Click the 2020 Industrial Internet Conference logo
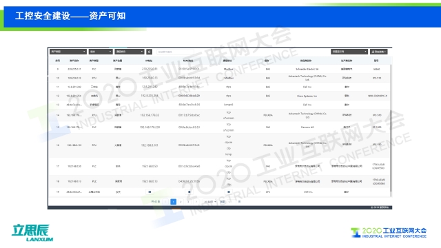 click(x=389, y=233)
